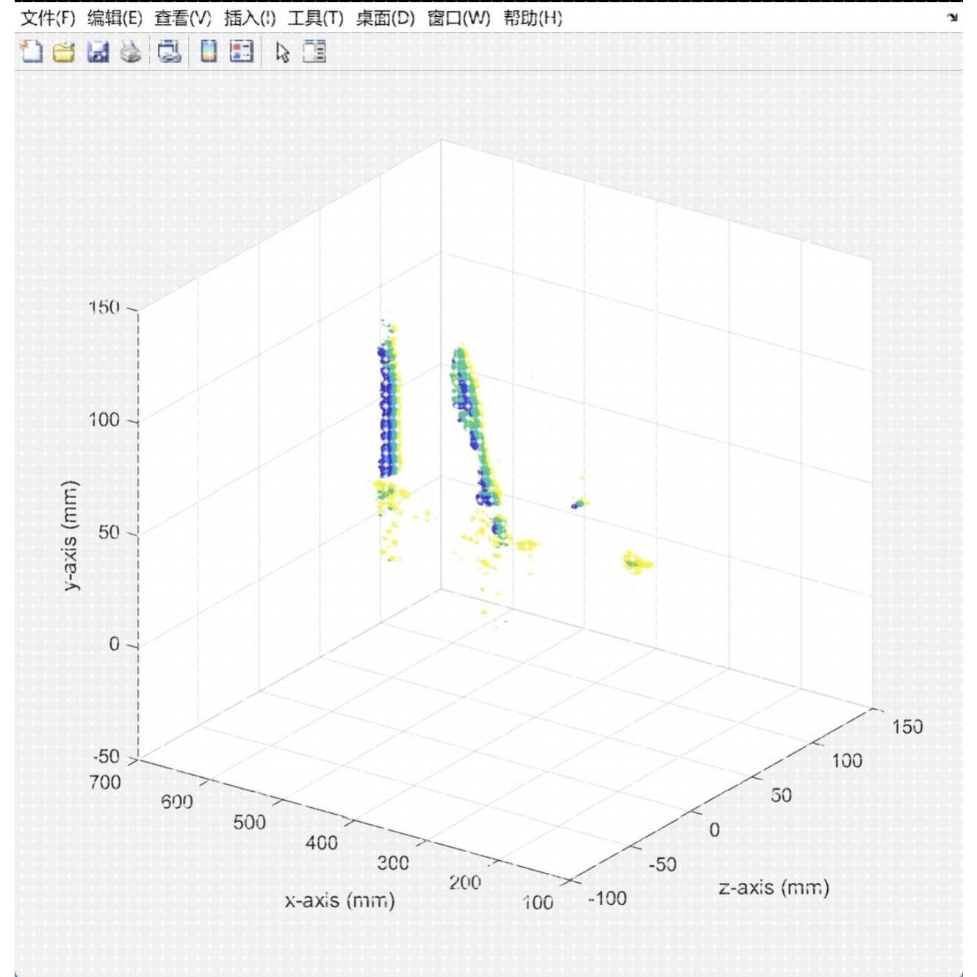
Task: Click the x-axis tick label 200
Action: pos(465,882)
